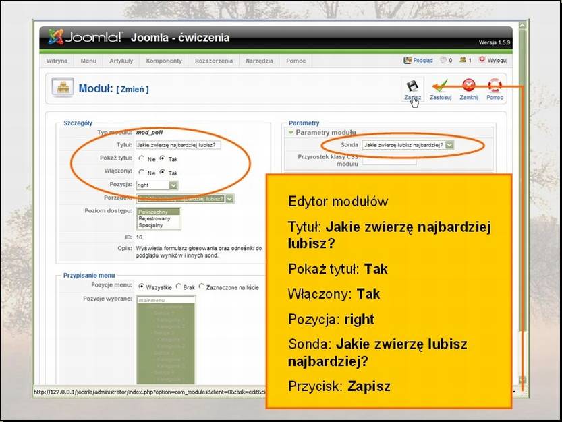
Task: Click the Joomla! logo
Action: click(x=85, y=37)
